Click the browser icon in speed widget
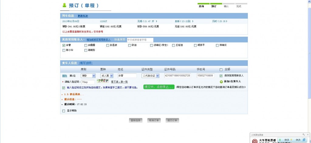 (304, 140)
